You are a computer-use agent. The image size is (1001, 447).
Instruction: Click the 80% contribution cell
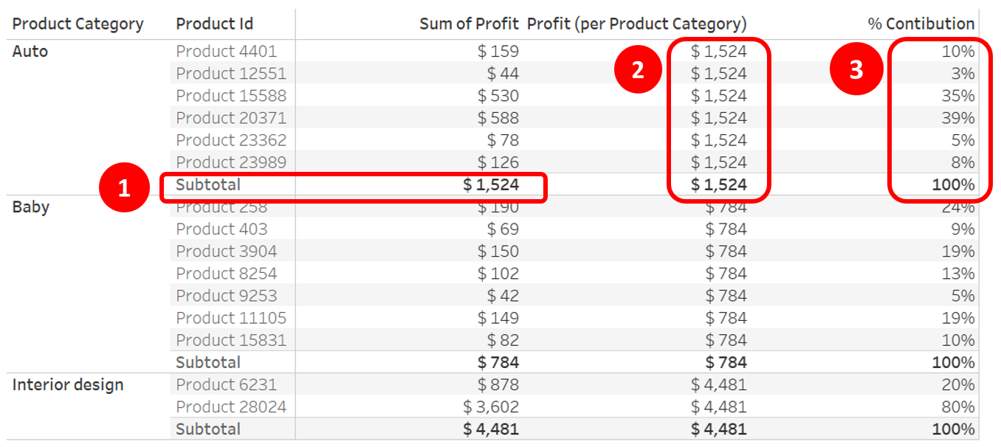pyautogui.click(x=958, y=407)
